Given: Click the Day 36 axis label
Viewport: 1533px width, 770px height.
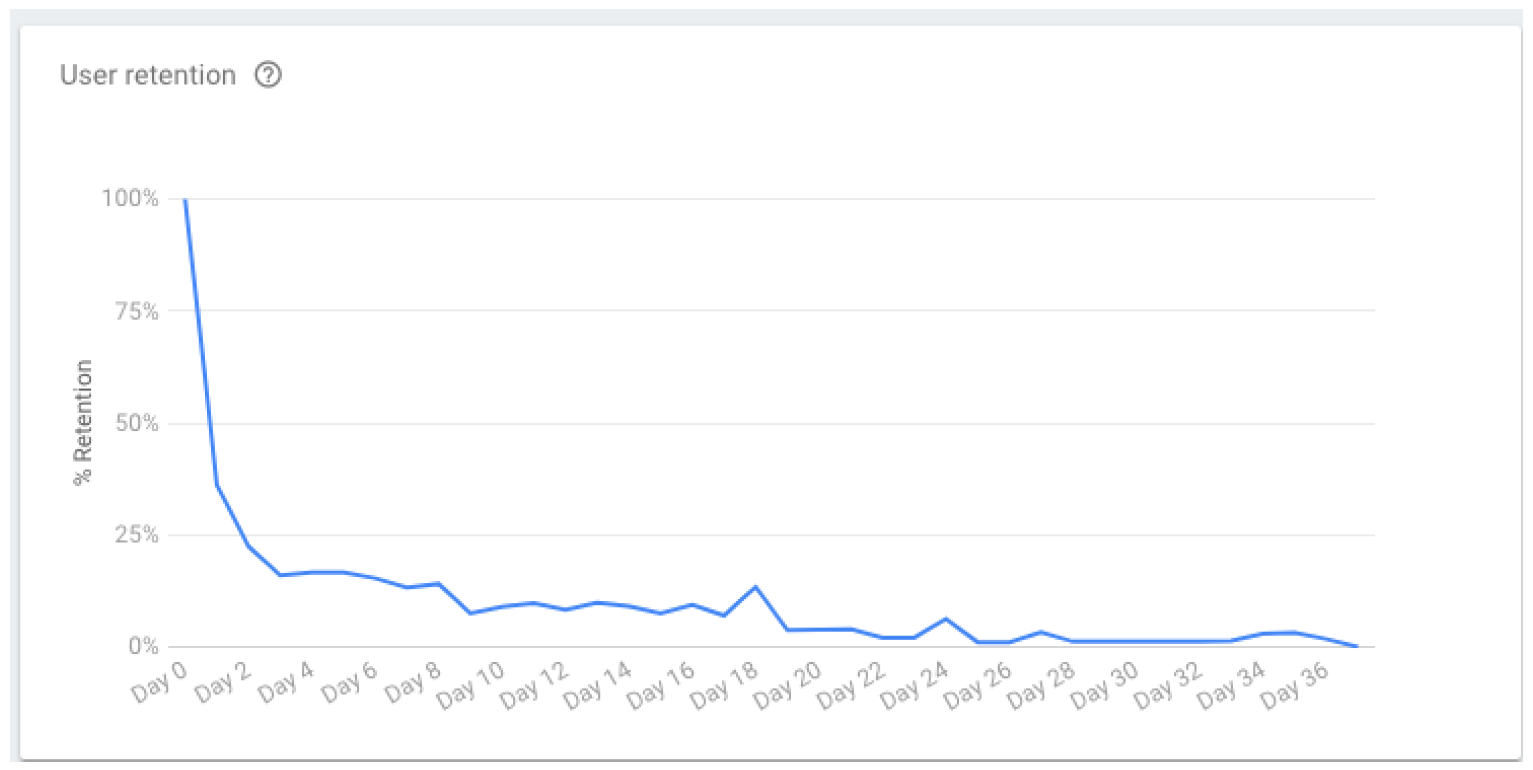Looking at the screenshot, I should pos(1294,686).
